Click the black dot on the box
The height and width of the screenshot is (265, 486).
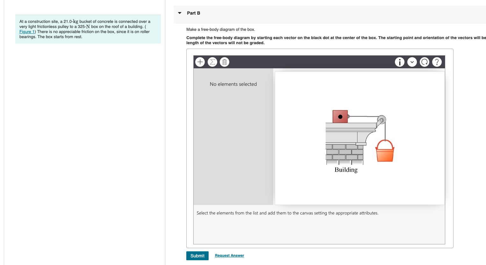point(340,116)
